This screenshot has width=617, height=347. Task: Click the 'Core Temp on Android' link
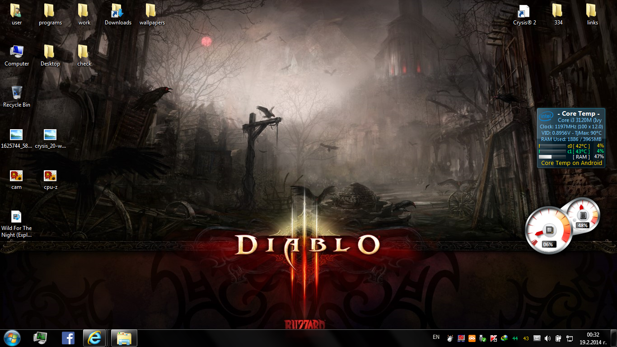(571, 163)
